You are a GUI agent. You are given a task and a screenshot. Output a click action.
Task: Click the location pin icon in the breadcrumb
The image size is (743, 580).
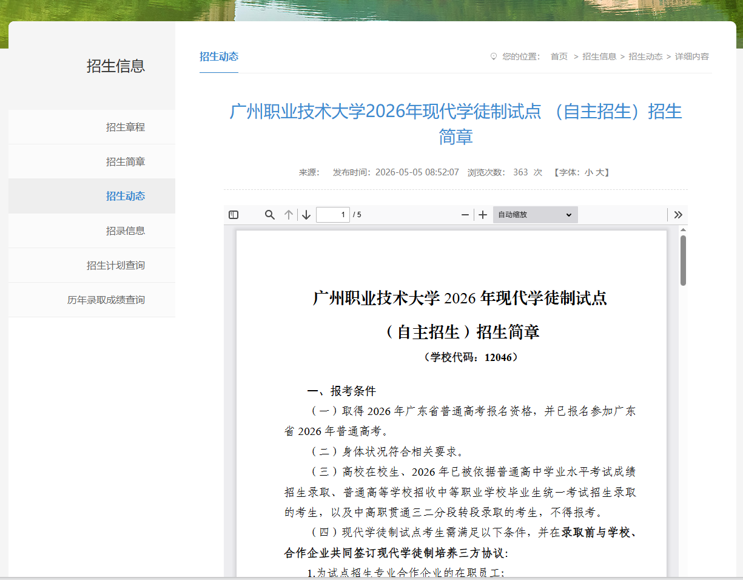point(494,56)
